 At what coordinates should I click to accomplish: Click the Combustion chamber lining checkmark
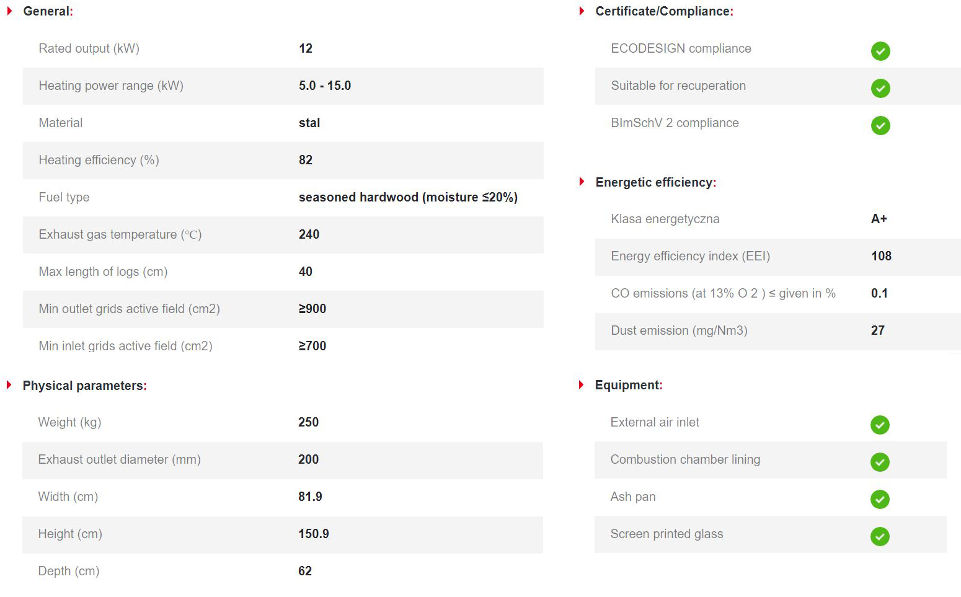880,462
